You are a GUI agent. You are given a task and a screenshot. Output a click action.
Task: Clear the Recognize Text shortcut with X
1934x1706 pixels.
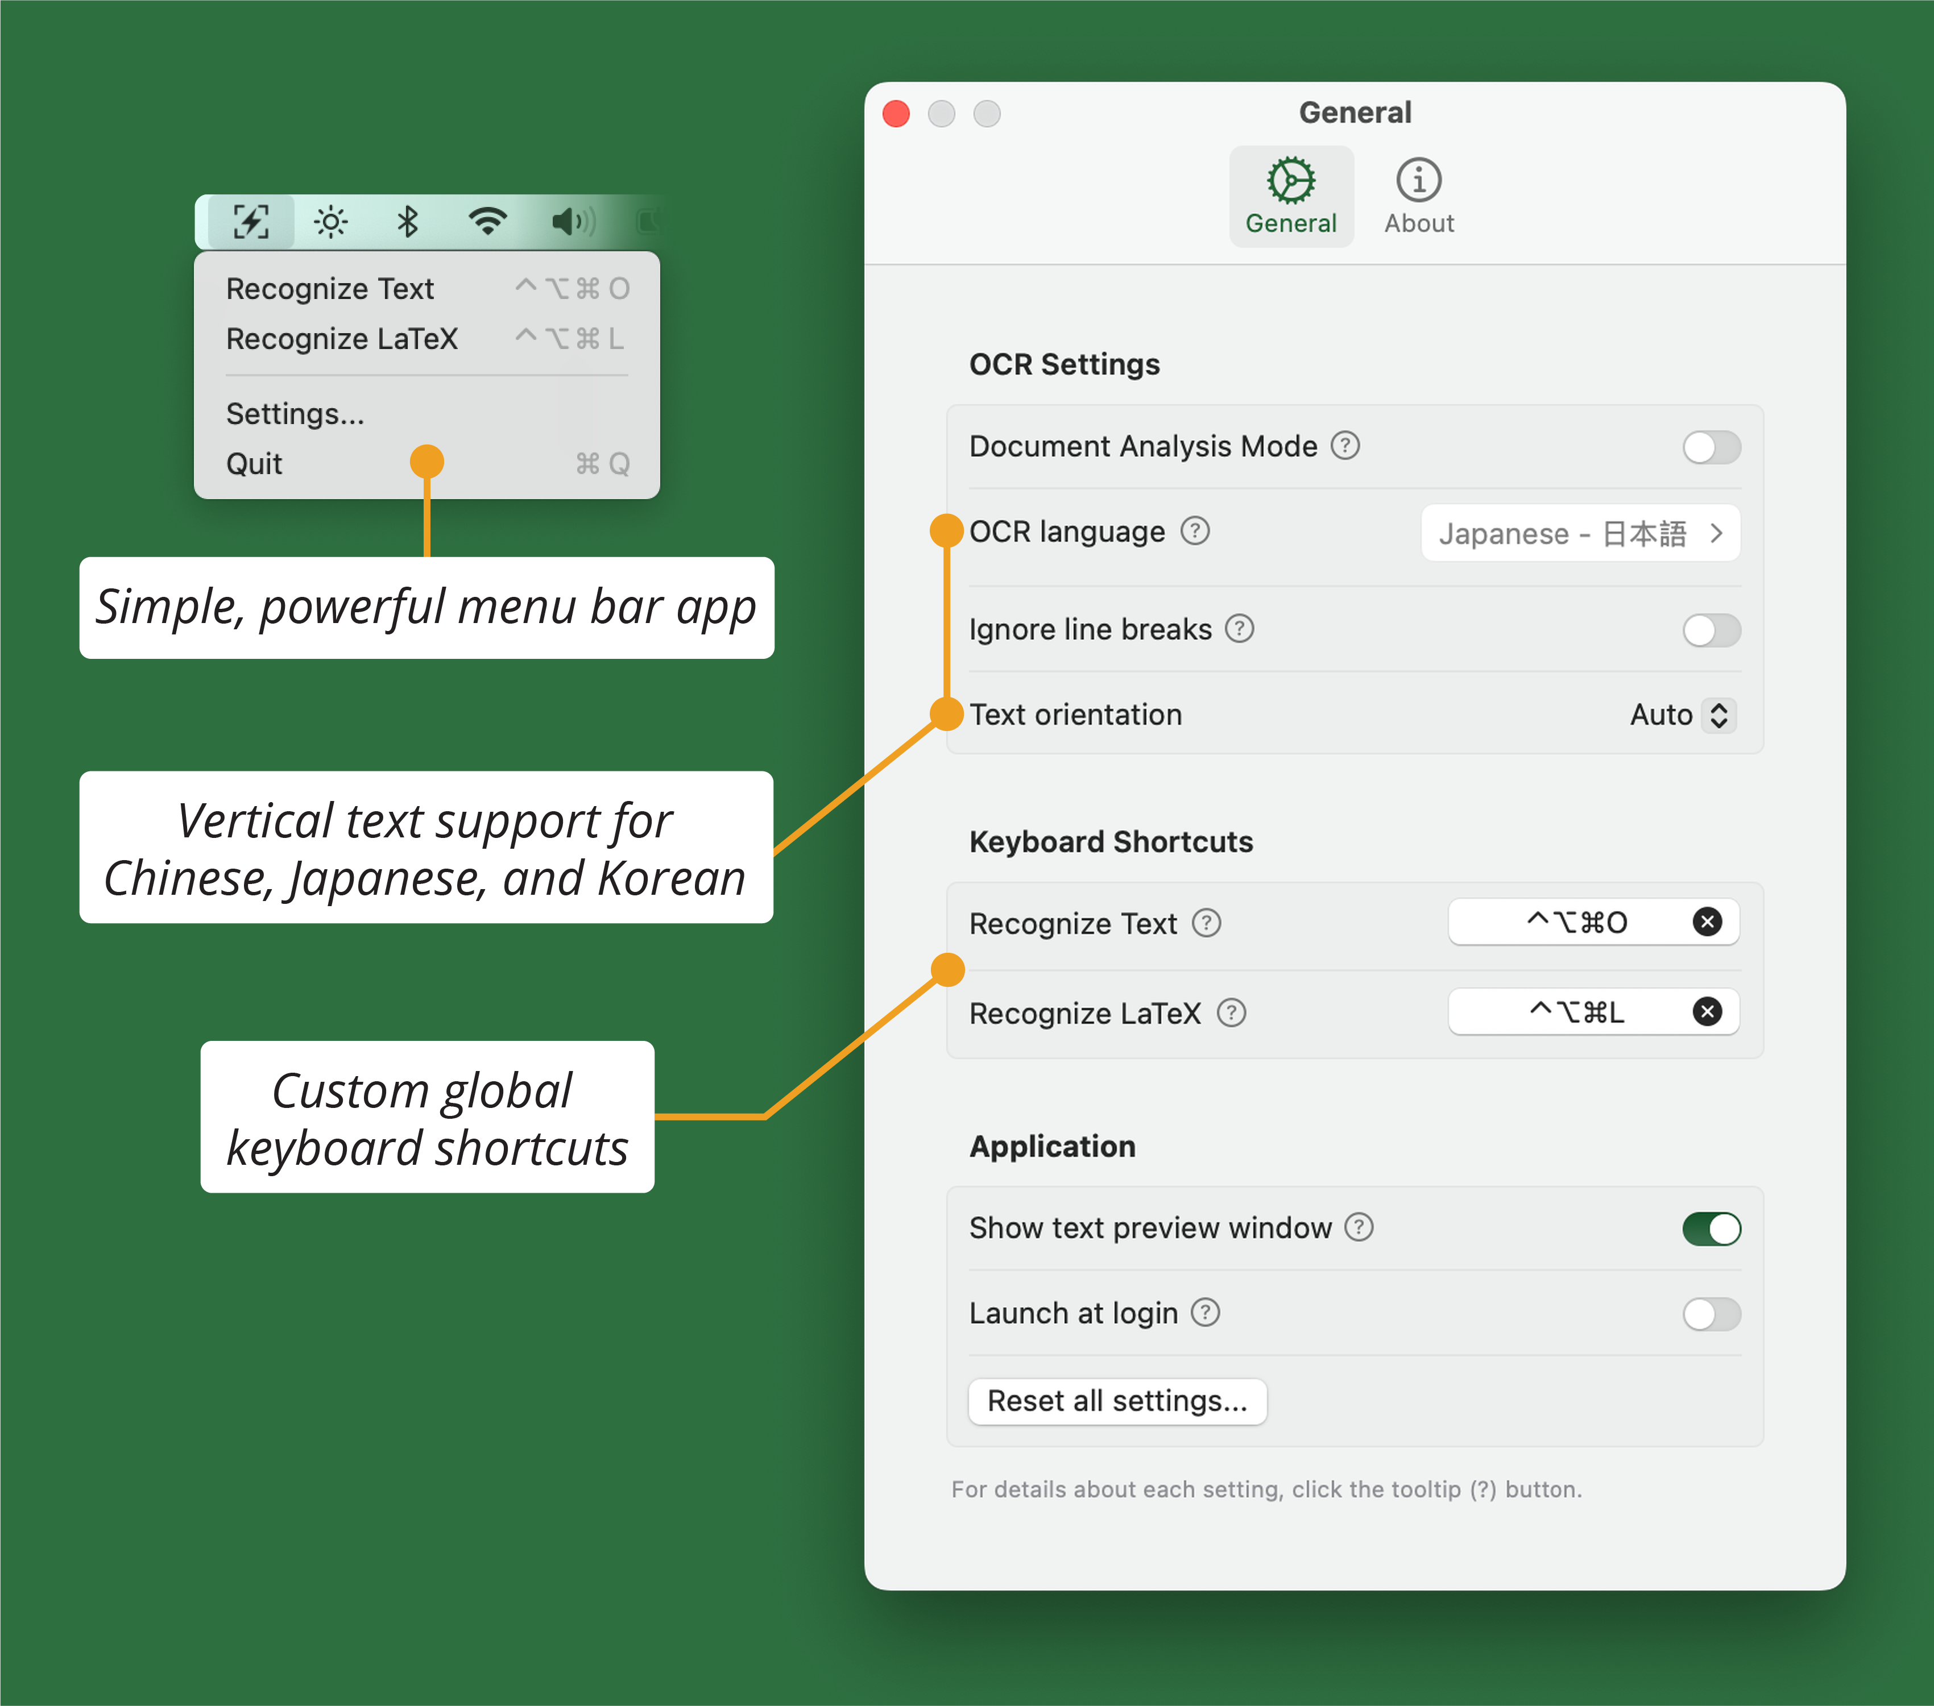(1706, 922)
